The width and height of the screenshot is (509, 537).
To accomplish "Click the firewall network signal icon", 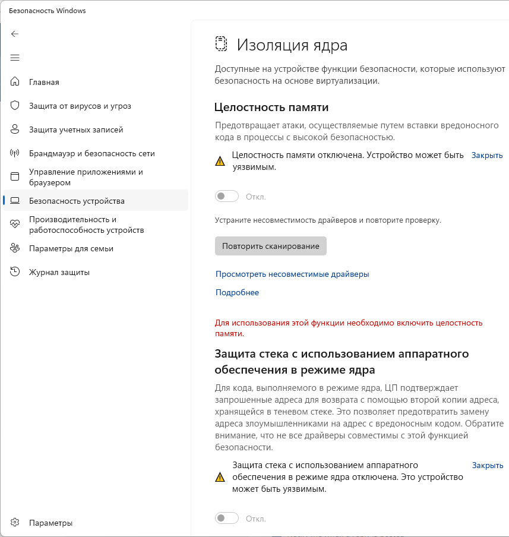I will tap(15, 153).
